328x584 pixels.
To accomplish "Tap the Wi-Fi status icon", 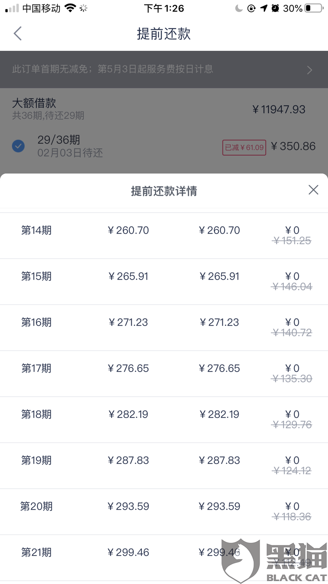I will click(x=70, y=8).
